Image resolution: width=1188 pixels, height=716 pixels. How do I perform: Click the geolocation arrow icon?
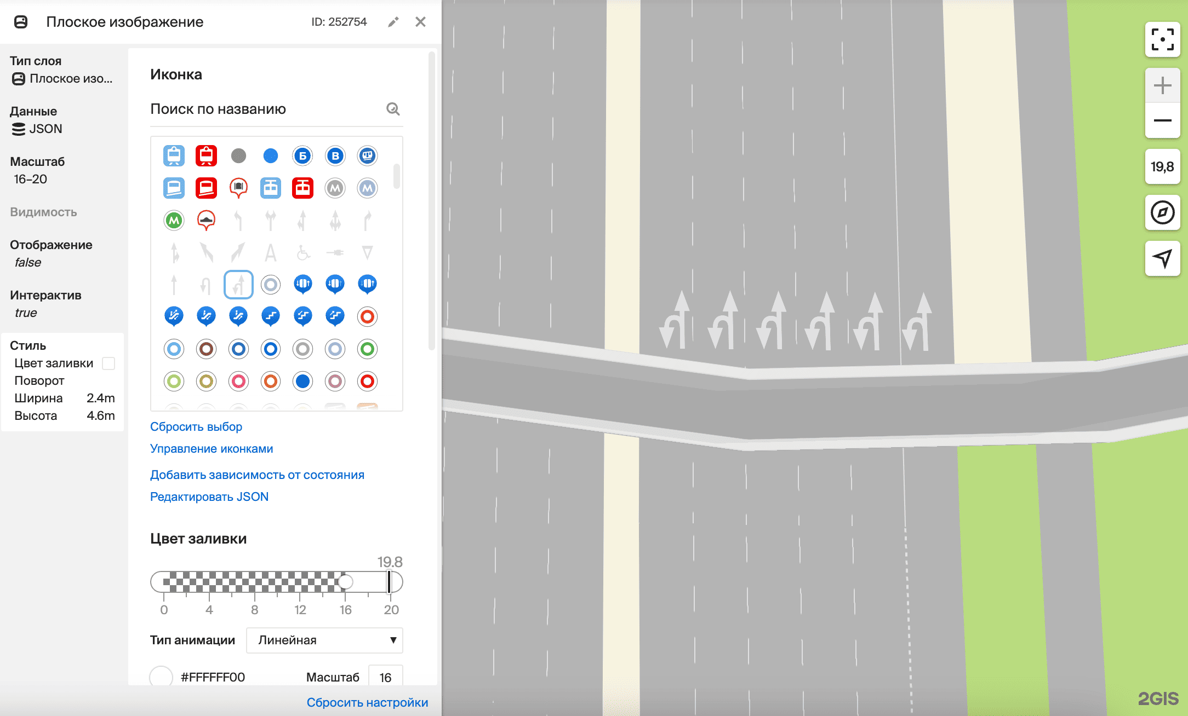(x=1162, y=258)
